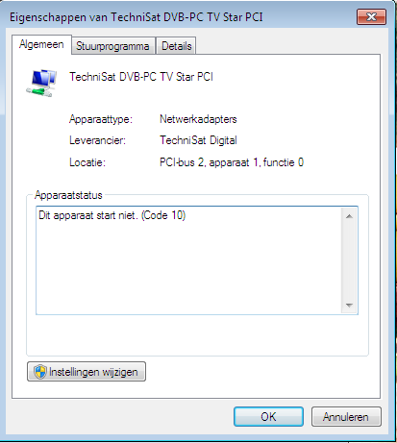The image size is (397, 443).
Task: Click the shield icon on Instellingen wijzigen
Action: click(40, 372)
